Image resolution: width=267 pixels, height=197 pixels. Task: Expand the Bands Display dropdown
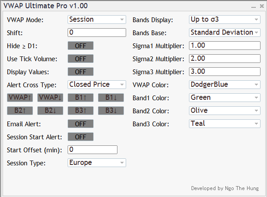coord(225,20)
